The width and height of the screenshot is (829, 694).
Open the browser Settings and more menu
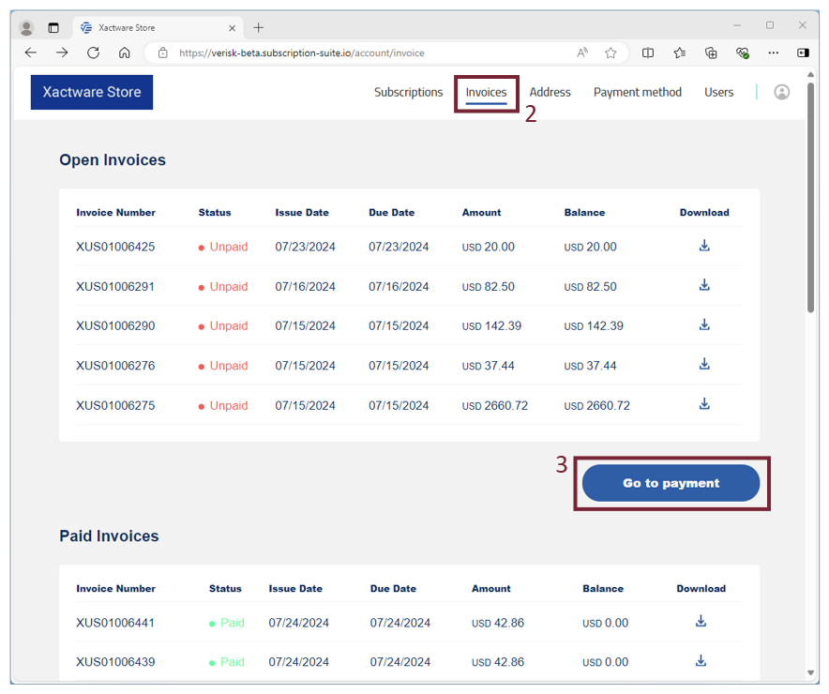[773, 53]
